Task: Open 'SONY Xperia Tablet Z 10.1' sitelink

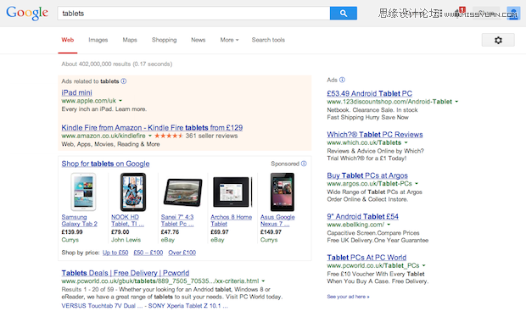Action: pyautogui.click(x=187, y=306)
